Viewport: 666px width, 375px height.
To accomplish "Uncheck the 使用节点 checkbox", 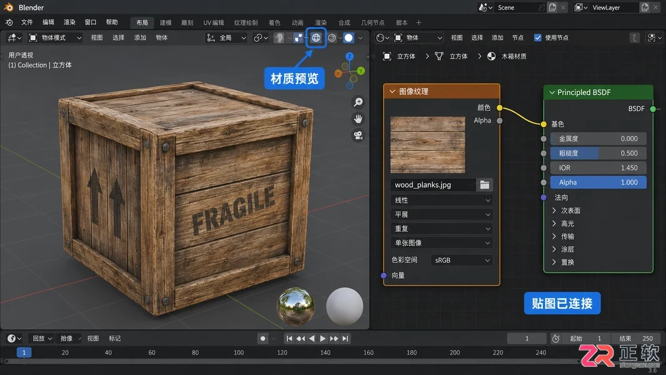I will tap(538, 38).
